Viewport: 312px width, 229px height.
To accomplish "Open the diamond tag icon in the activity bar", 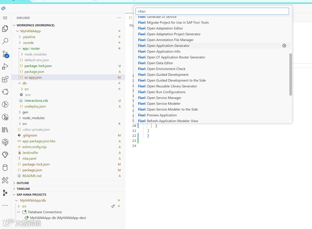I will click(5, 155).
